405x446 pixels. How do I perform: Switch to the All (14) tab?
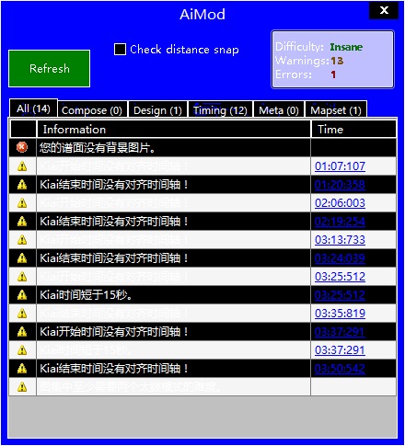point(33,109)
